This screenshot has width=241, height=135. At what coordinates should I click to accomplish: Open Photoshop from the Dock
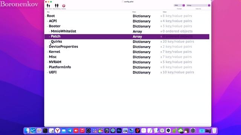(x=119, y=130)
